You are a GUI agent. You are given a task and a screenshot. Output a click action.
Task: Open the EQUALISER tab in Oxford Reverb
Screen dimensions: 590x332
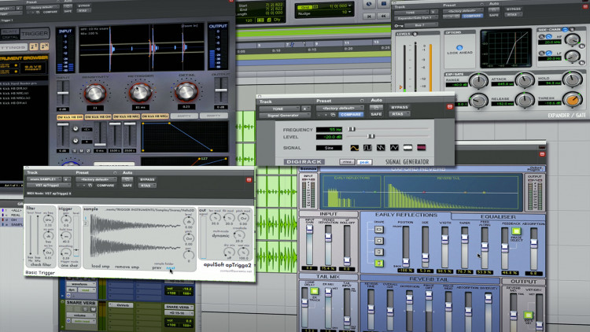coord(498,217)
